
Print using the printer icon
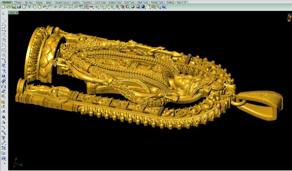tap(19, 7)
